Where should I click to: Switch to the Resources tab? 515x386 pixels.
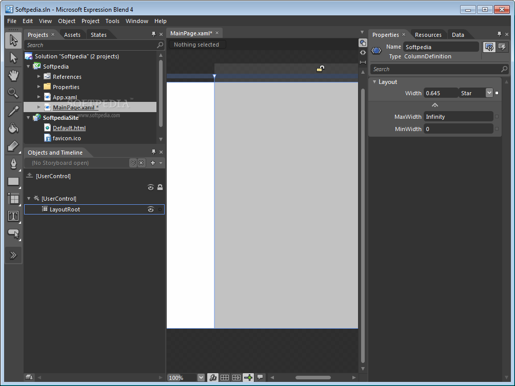point(428,35)
